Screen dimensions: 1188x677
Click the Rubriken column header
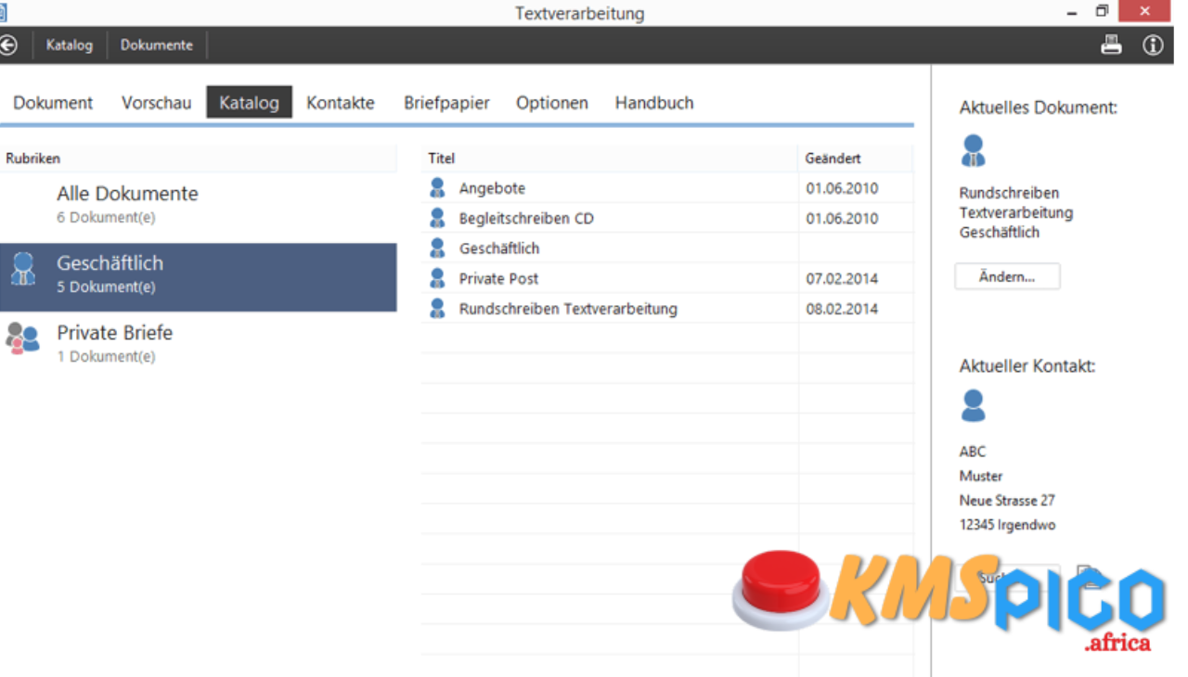[x=199, y=159]
